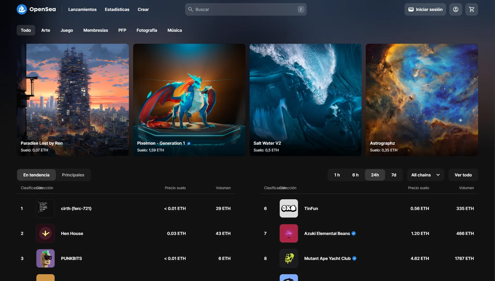This screenshot has width=495, height=281.
Task: Select the Música category tab
Action: (175, 30)
